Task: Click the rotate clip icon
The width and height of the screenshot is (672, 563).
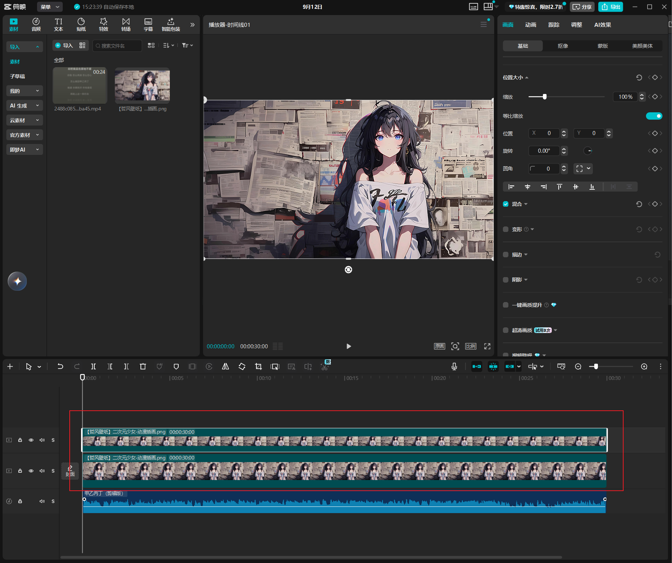Action: pos(242,366)
